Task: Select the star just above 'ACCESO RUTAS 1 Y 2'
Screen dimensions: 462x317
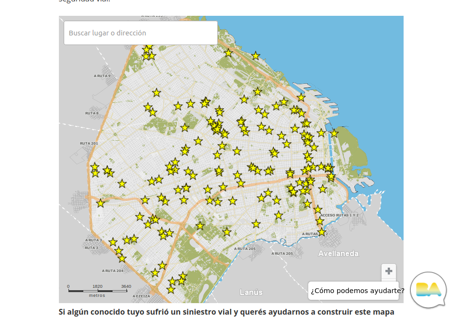Action: (317, 209)
